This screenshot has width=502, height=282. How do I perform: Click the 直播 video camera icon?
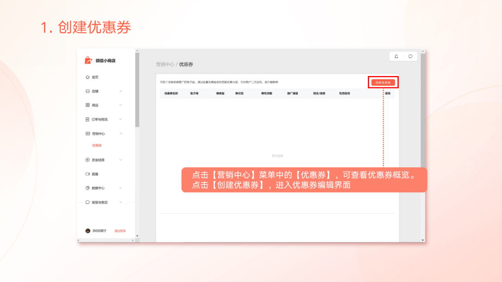(x=87, y=174)
